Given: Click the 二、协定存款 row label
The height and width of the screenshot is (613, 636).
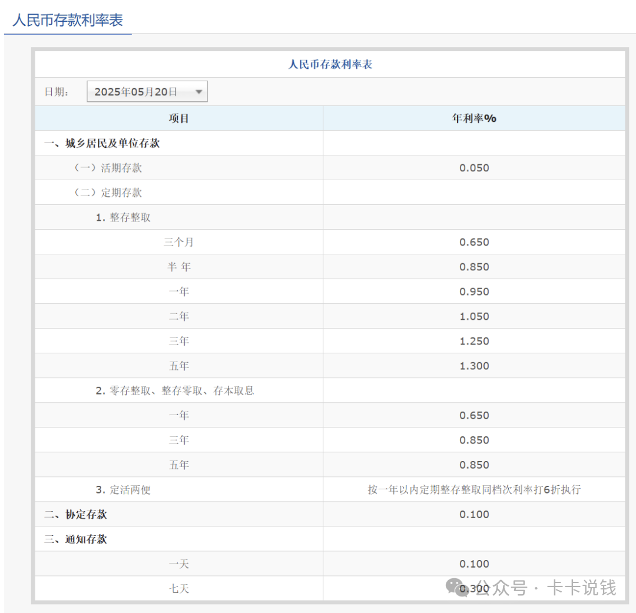Looking at the screenshot, I should (x=75, y=515).
